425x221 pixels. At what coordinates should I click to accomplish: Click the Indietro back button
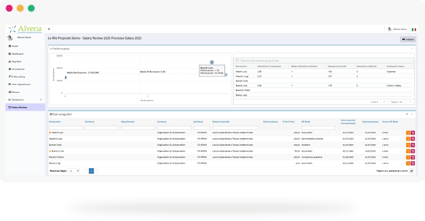pos(408,40)
